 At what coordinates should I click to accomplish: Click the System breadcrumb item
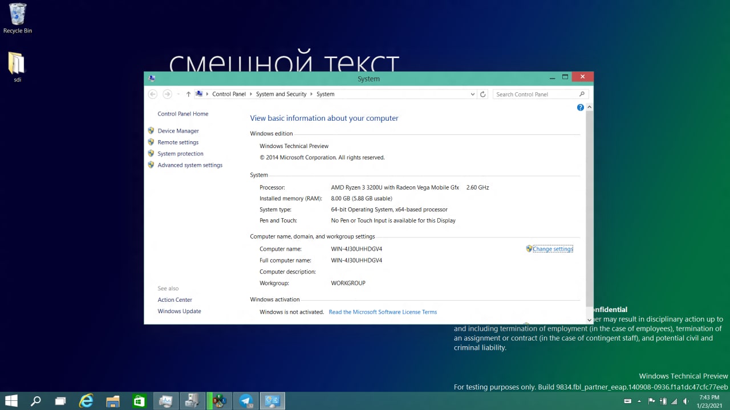coord(325,94)
